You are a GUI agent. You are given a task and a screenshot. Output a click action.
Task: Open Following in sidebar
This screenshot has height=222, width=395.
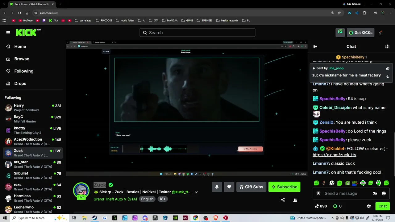[x=24, y=71]
